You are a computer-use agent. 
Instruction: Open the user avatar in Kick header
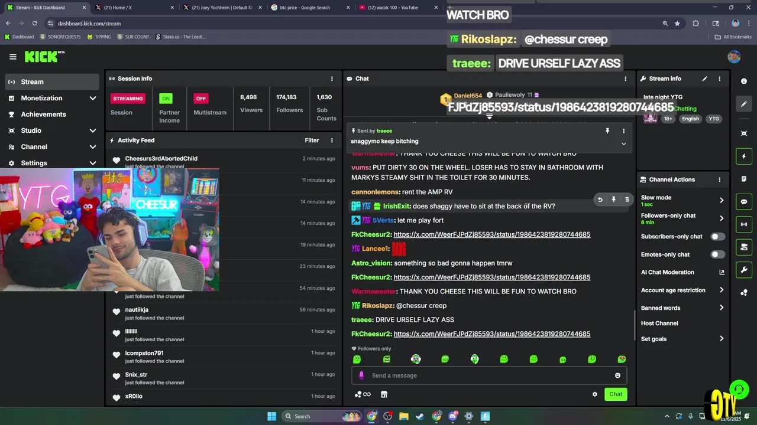[734, 57]
